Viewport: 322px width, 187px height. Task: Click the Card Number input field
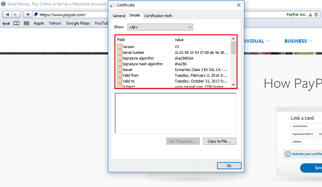pyautogui.click(x=306, y=126)
